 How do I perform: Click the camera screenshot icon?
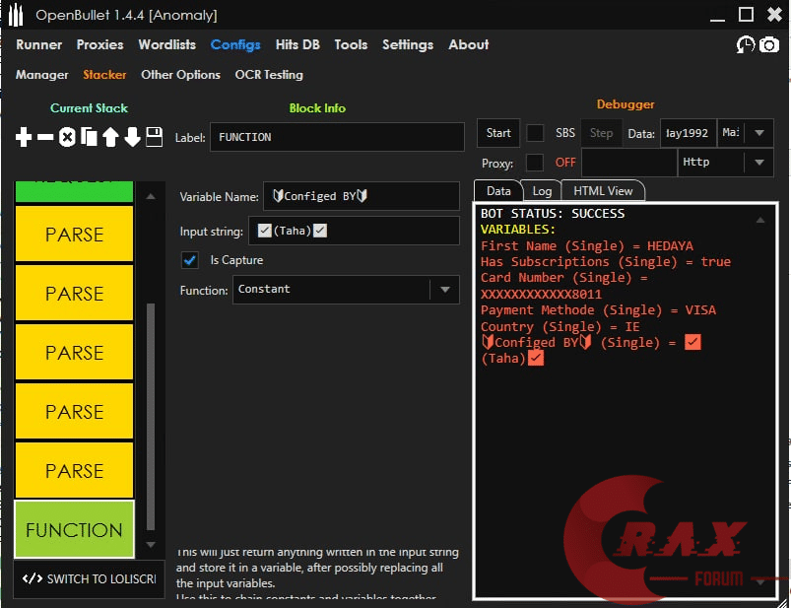point(769,45)
